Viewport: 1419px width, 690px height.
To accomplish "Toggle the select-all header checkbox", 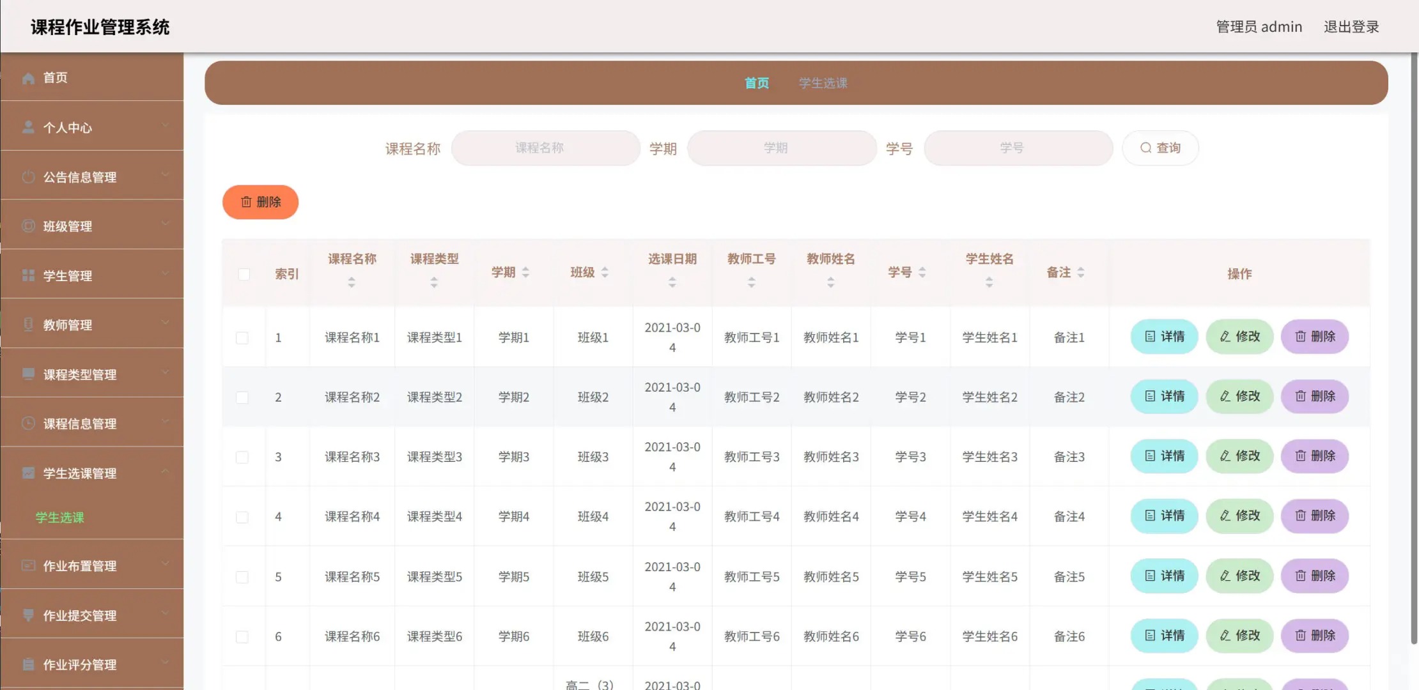I will click(x=244, y=274).
